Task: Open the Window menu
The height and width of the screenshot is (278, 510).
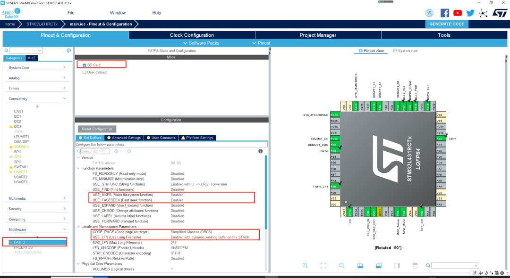Action: 118,13
